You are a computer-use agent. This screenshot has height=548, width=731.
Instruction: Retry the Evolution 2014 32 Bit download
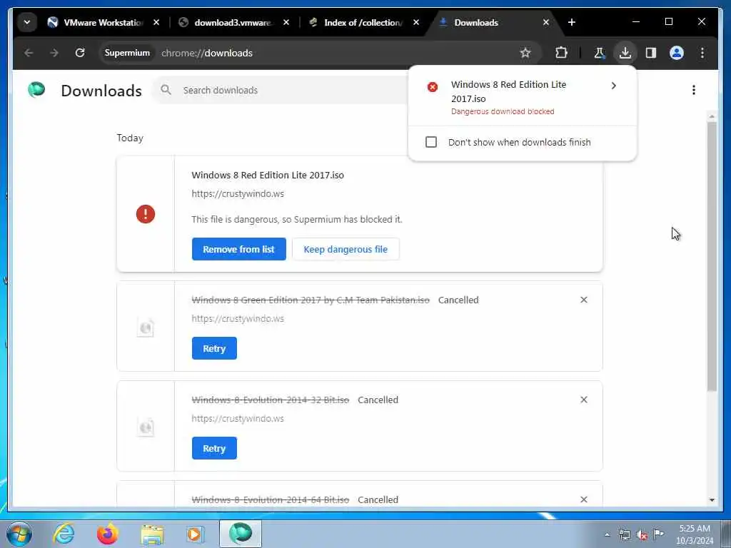[214, 448]
